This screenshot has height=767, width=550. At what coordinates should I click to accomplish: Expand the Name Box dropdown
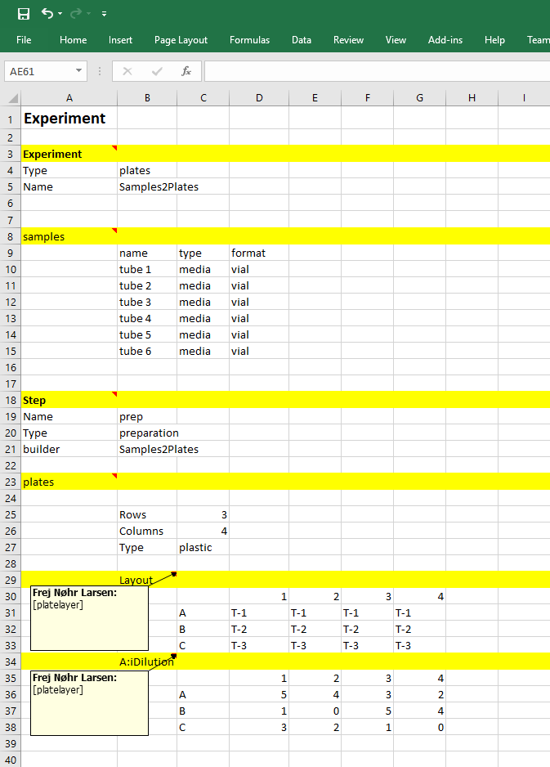click(x=78, y=71)
